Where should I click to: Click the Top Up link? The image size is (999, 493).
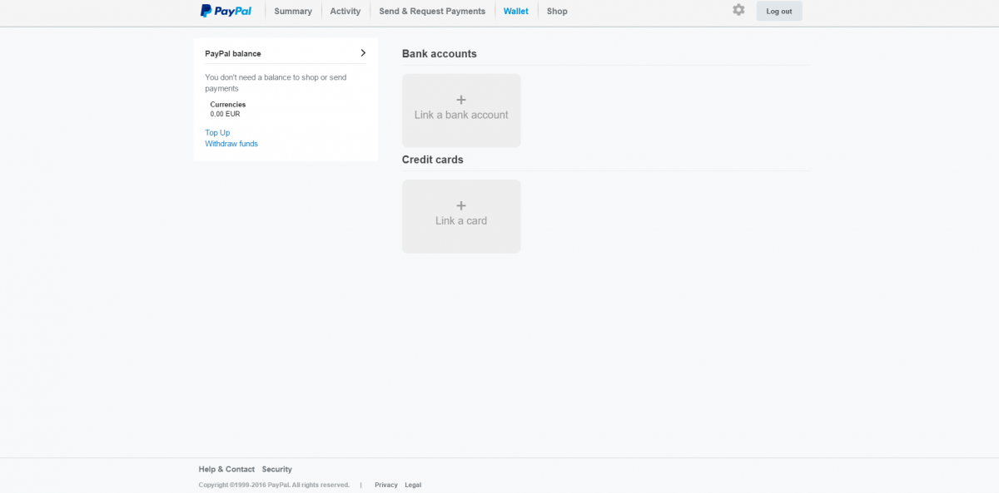click(x=217, y=133)
